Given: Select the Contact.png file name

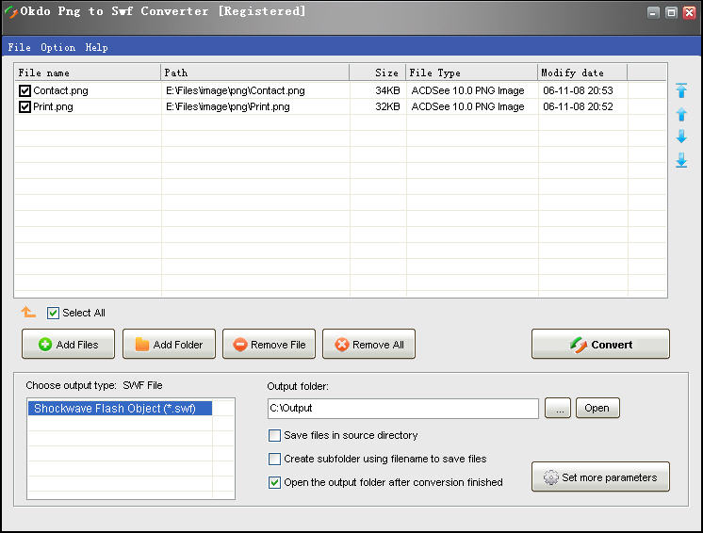Looking at the screenshot, I should [60, 91].
